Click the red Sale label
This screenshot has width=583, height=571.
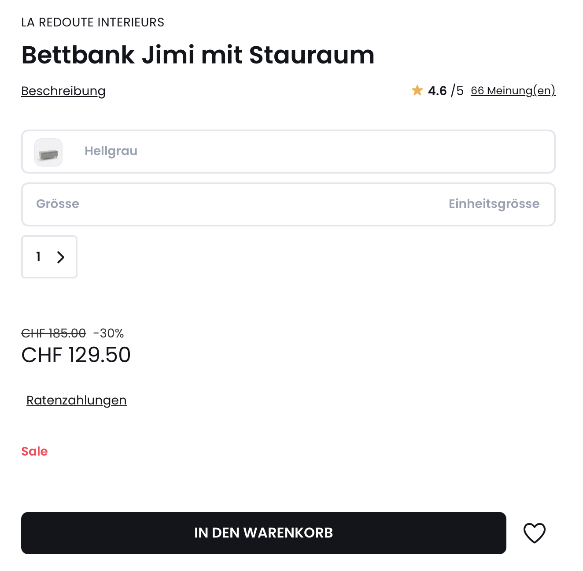coord(34,451)
